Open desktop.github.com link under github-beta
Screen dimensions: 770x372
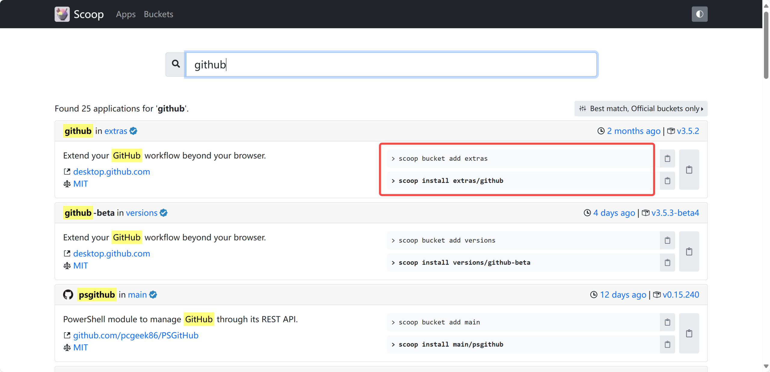click(111, 254)
